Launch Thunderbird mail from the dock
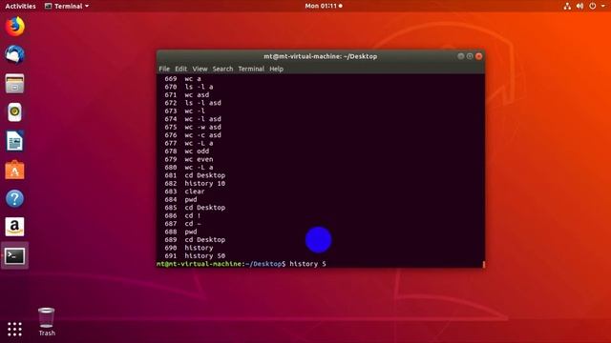This screenshot has width=611, height=343. click(15, 55)
